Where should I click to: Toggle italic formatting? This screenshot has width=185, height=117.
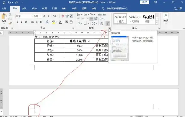(x=22, y=22)
